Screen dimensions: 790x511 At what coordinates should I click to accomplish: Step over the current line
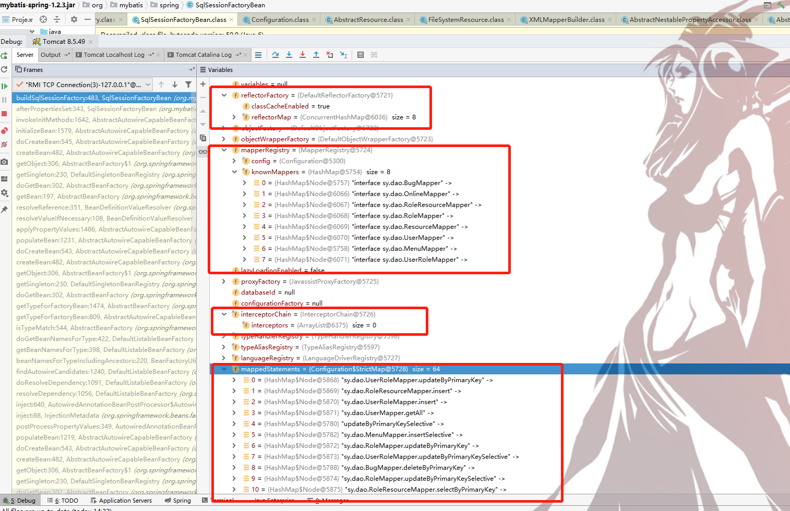pyautogui.click(x=276, y=55)
